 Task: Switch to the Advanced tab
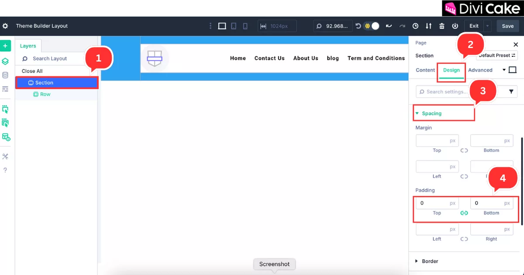click(x=480, y=70)
